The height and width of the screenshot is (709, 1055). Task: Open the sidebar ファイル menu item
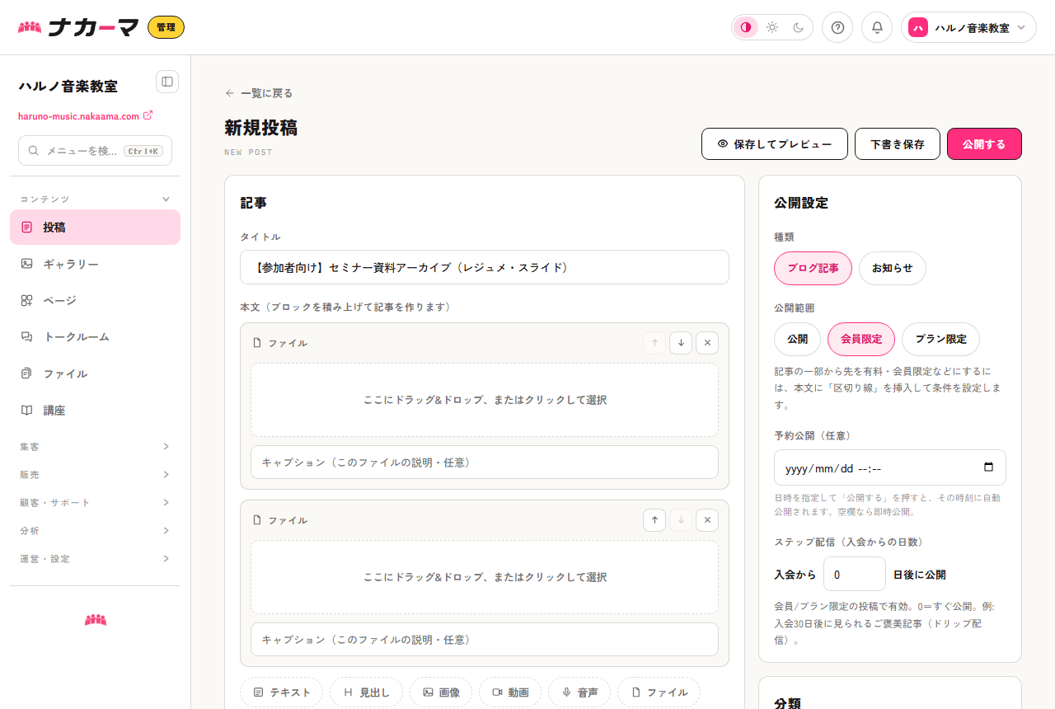[95, 373]
